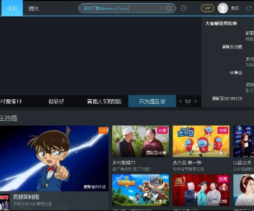Go to previous banner page arrow

click(x=181, y=101)
